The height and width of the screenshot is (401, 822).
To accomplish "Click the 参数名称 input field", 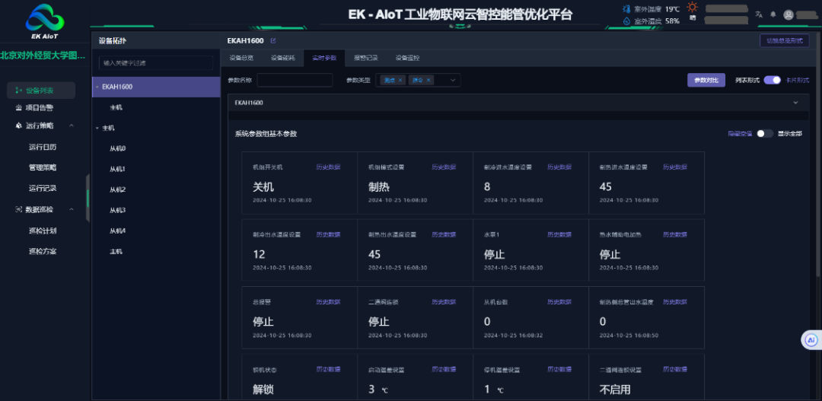I will pyautogui.click(x=295, y=80).
